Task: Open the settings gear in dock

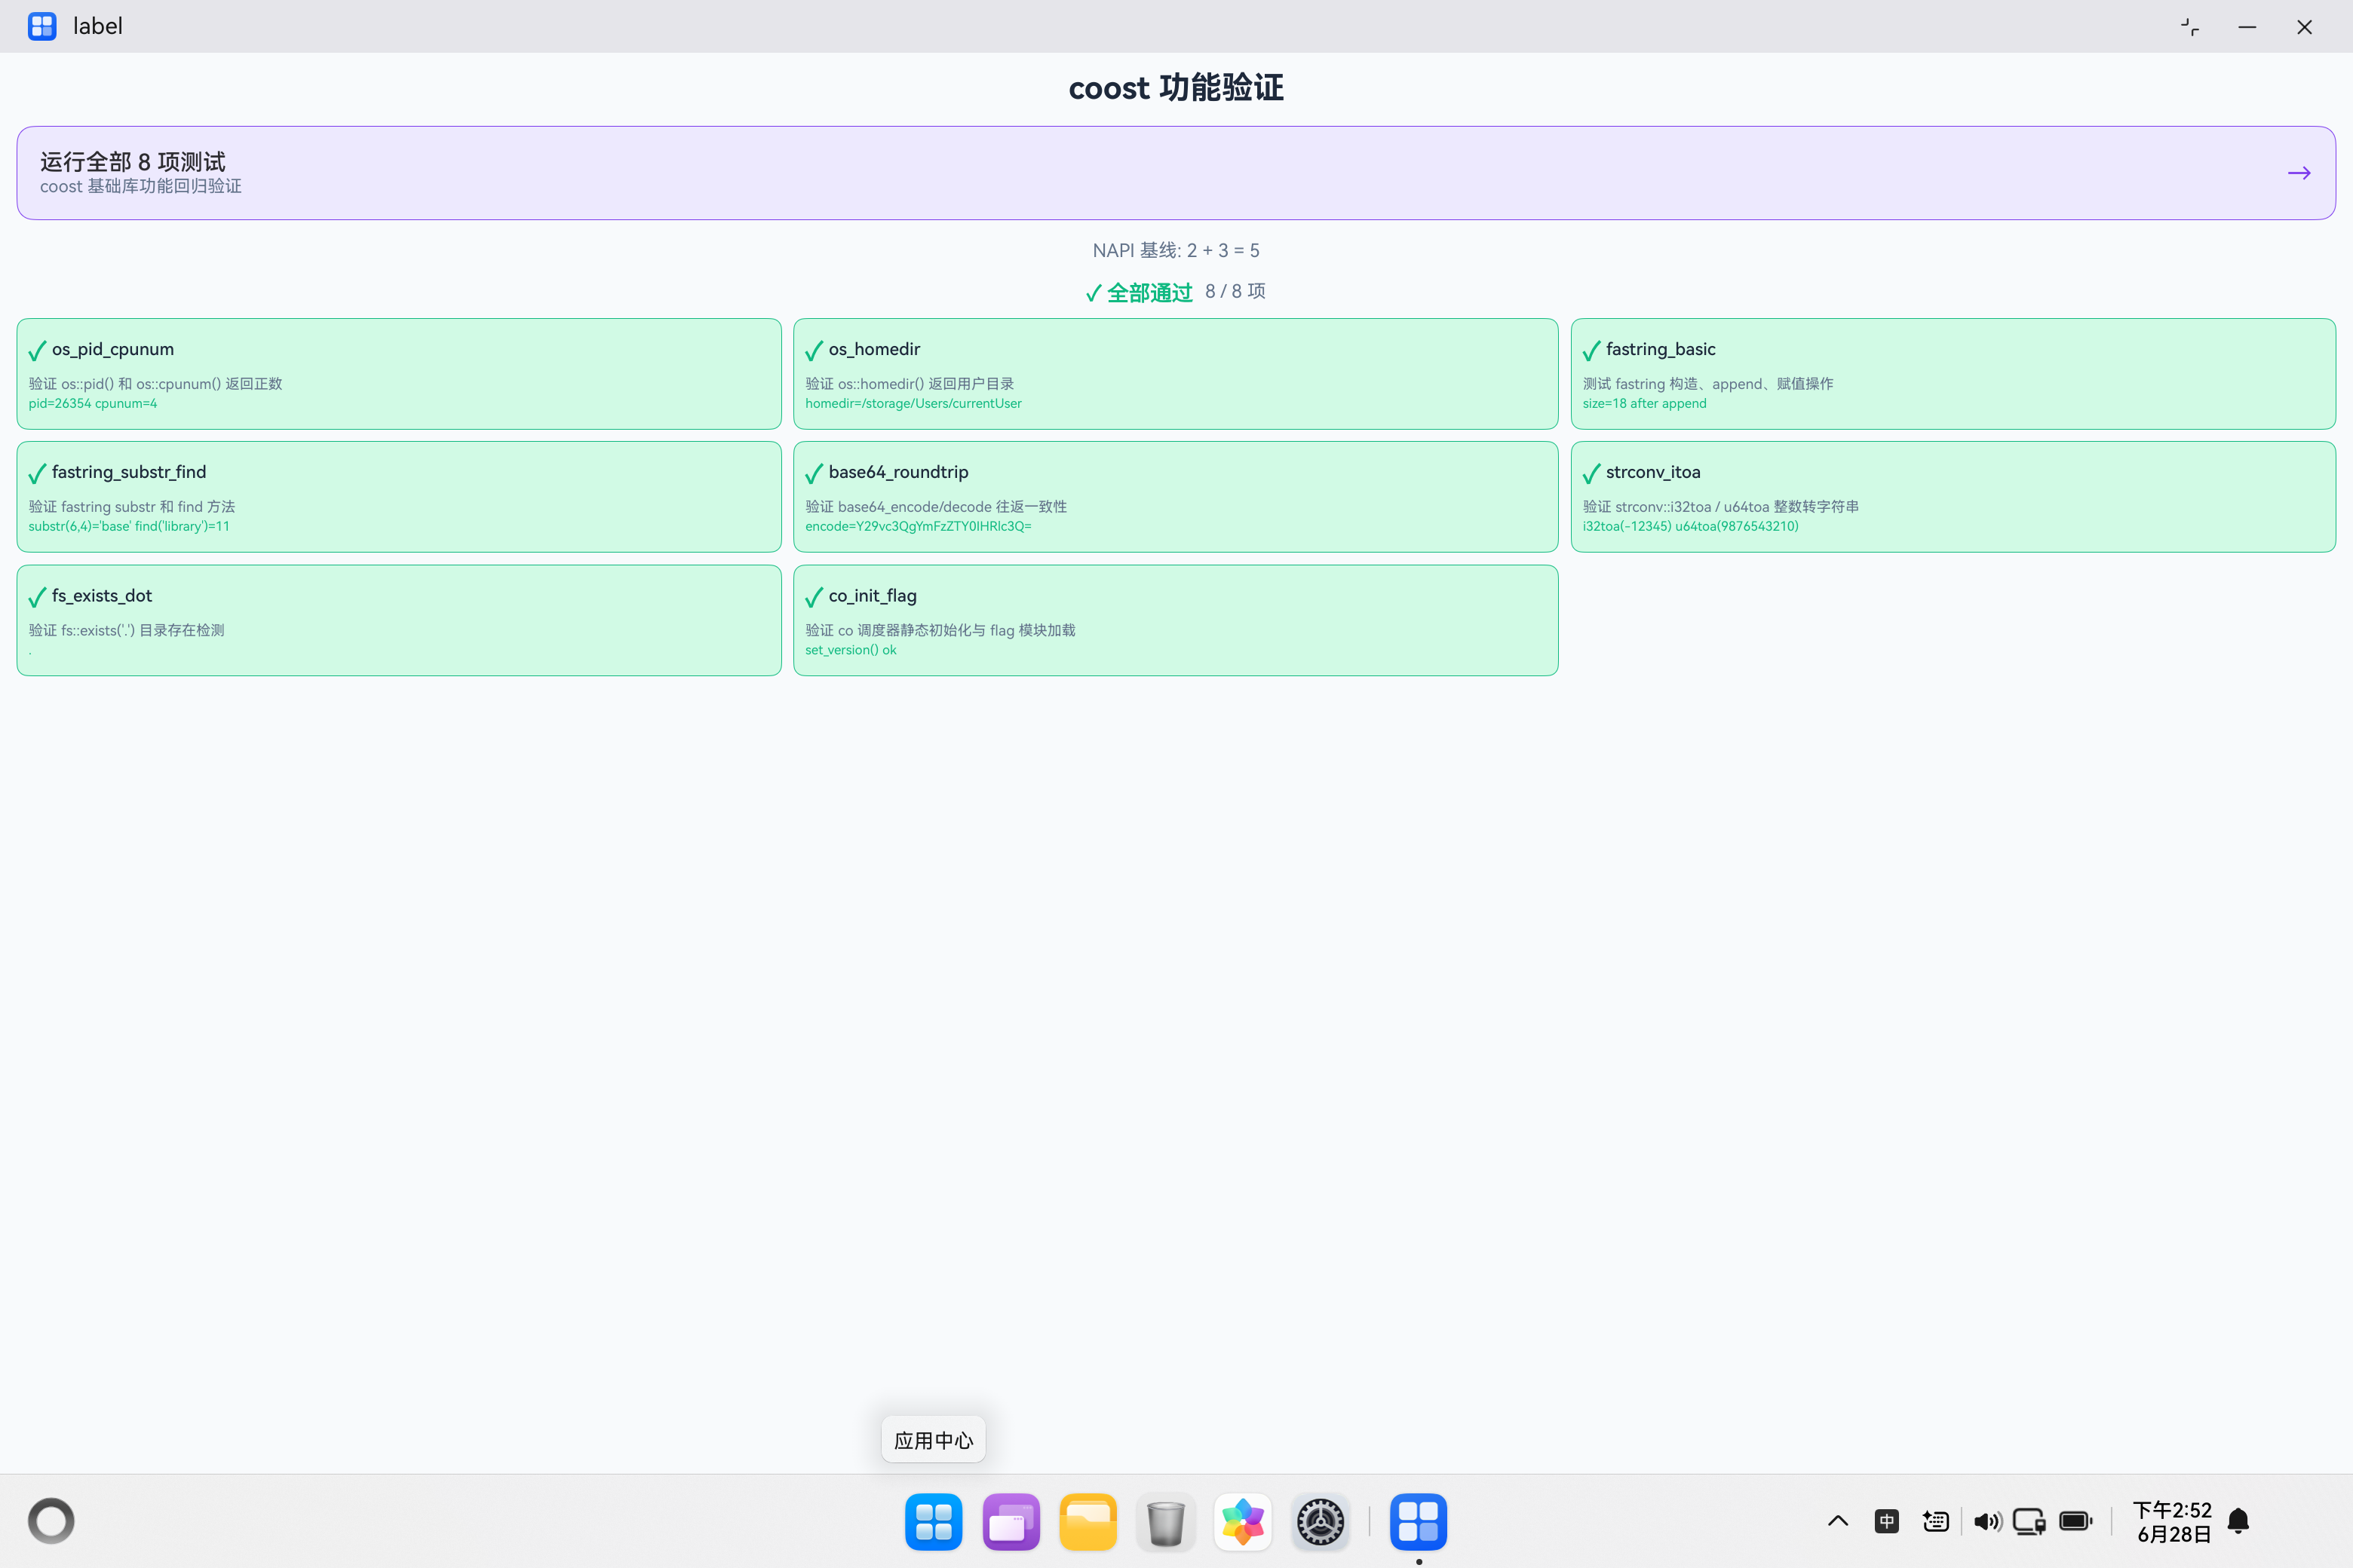Action: point(1321,1522)
